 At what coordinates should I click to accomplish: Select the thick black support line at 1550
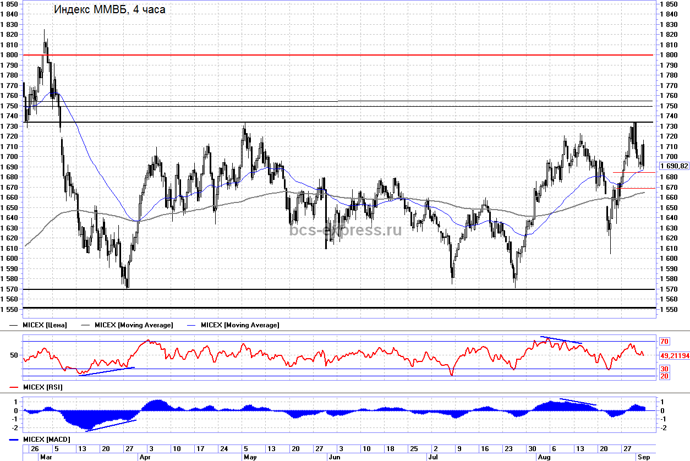330,308
